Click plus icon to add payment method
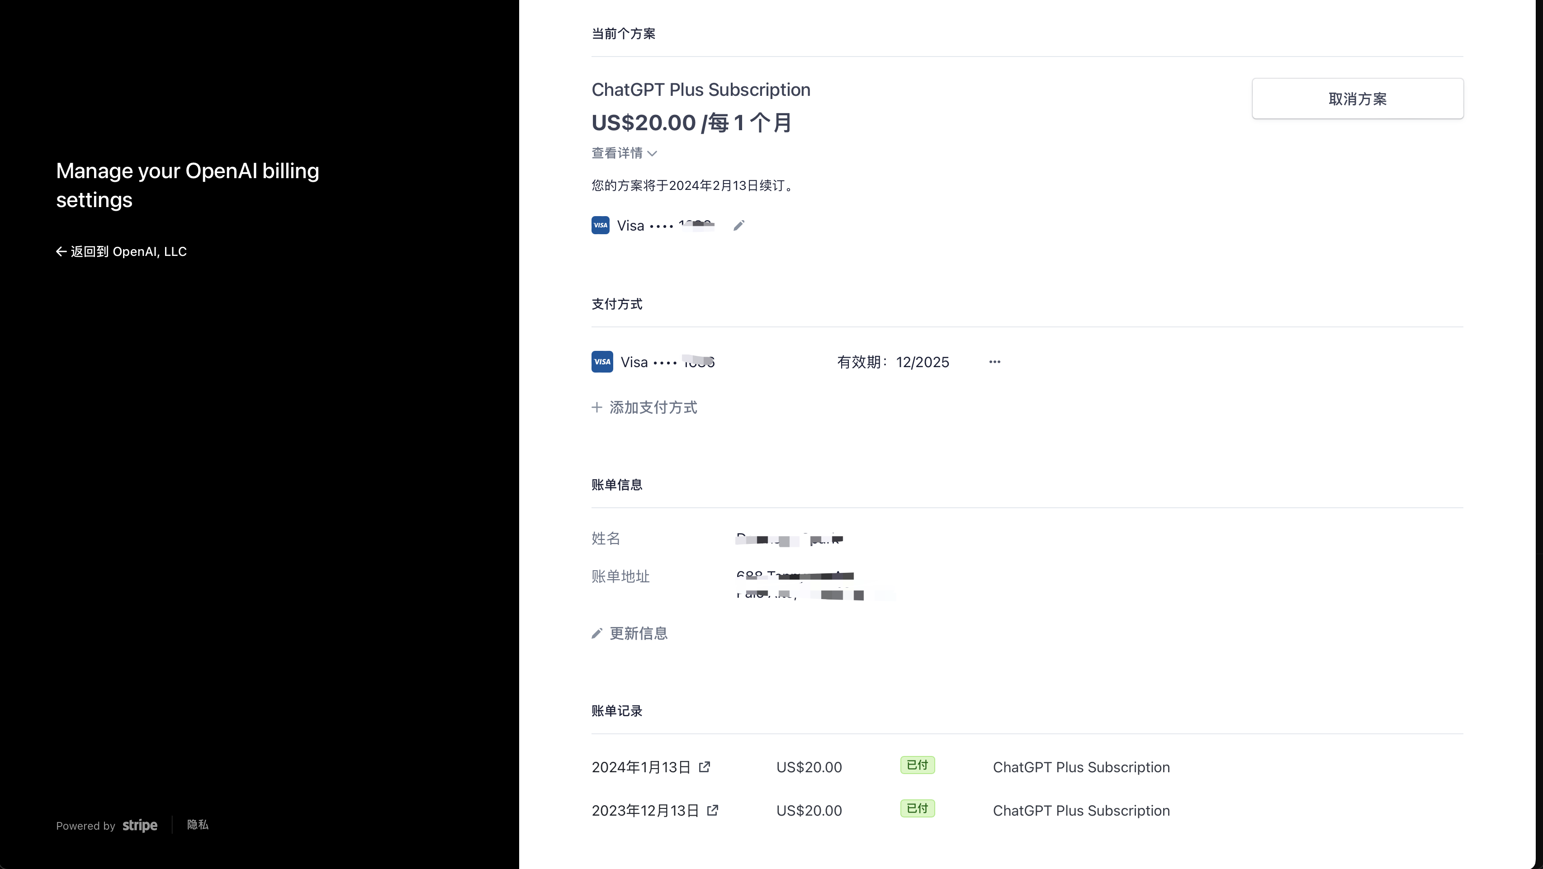 [x=596, y=407]
